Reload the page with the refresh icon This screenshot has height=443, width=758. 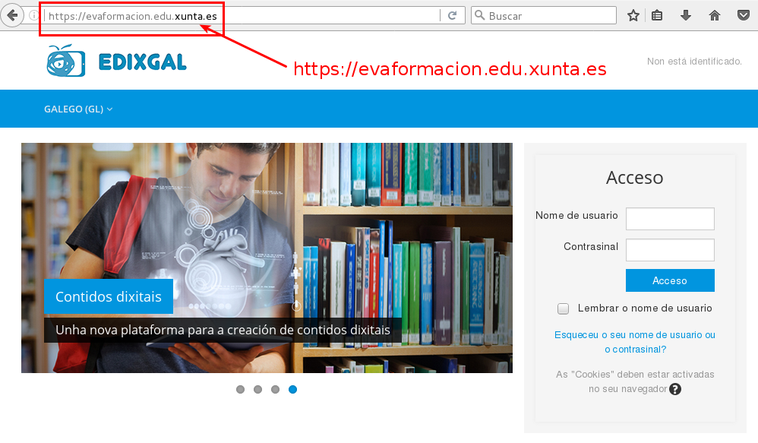(x=453, y=14)
